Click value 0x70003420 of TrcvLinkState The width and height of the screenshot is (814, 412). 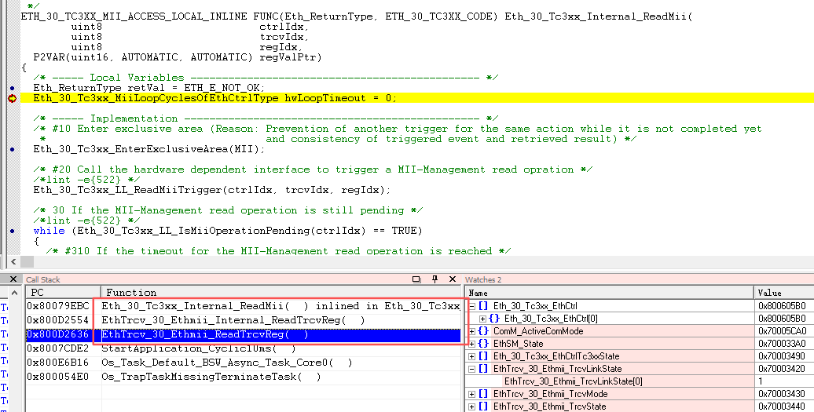[783, 369]
